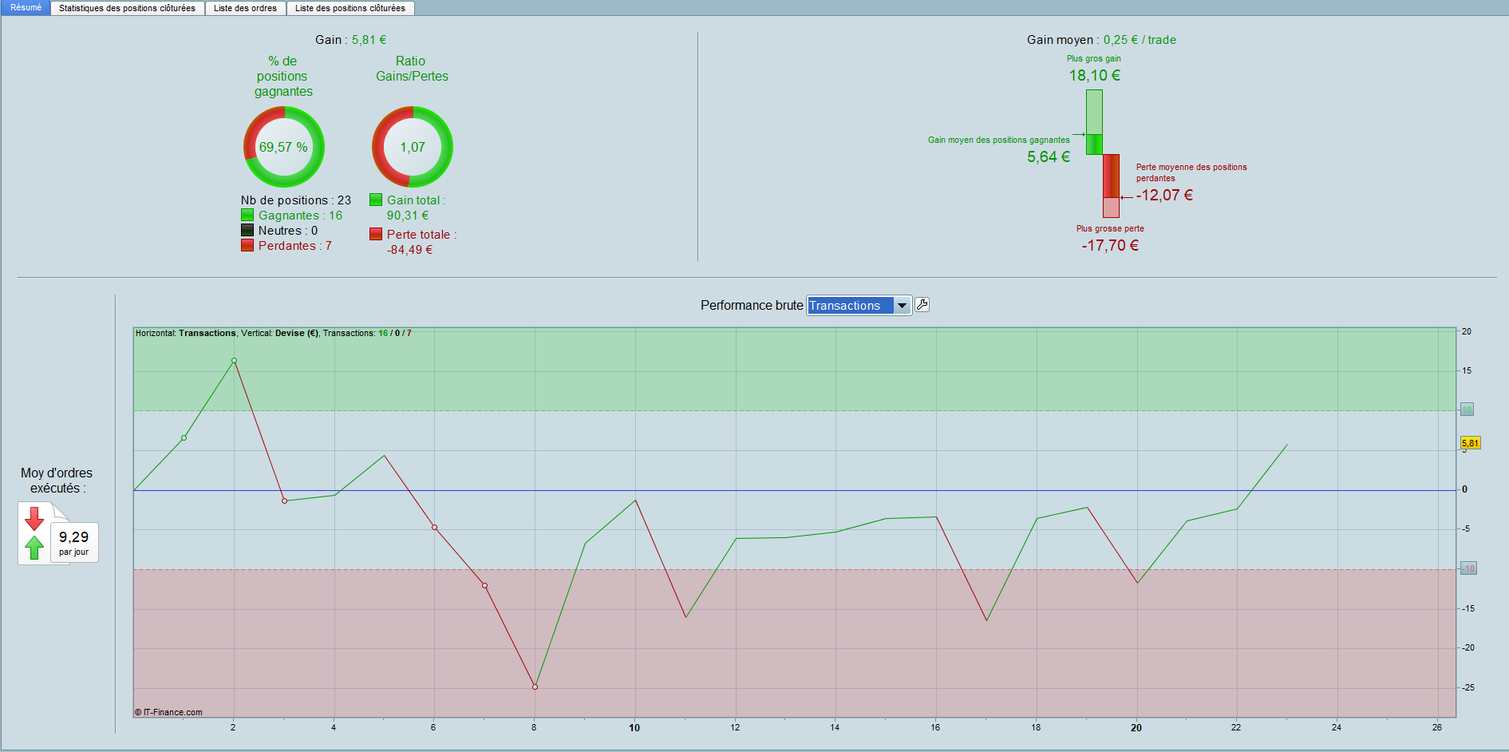Click the lower -10 threshold axis marker
The image size is (1509, 752).
coord(1468,568)
